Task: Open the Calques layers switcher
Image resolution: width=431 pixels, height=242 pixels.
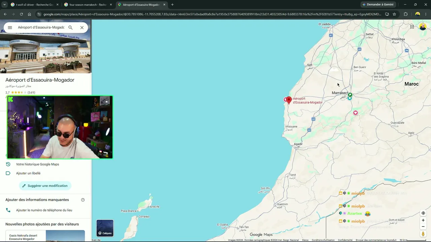Action: point(105,228)
